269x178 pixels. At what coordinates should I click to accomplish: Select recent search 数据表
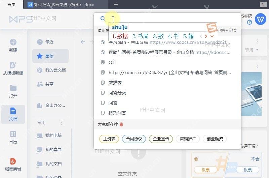tap(167, 83)
